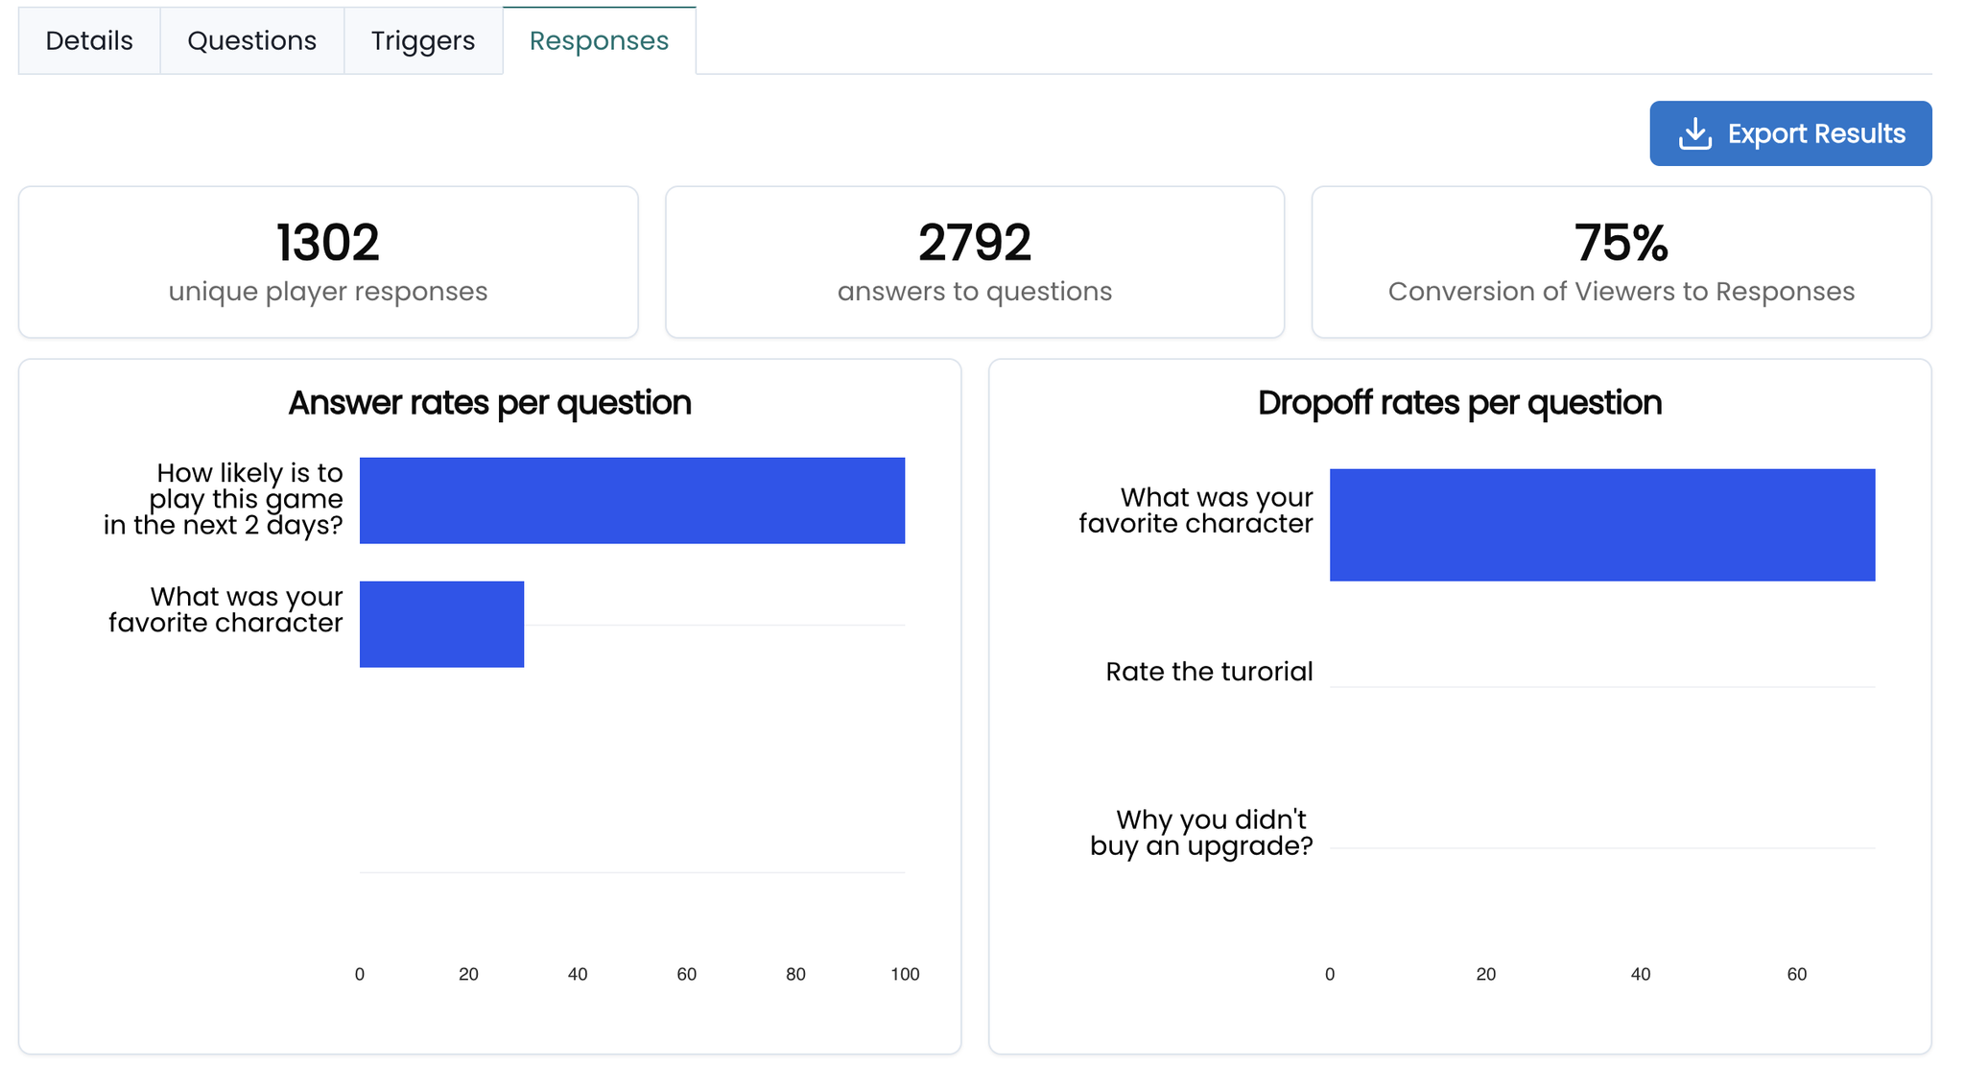Click the 1302 unique player responses card
The width and height of the screenshot is (1965, 1068).
point(328,262)
